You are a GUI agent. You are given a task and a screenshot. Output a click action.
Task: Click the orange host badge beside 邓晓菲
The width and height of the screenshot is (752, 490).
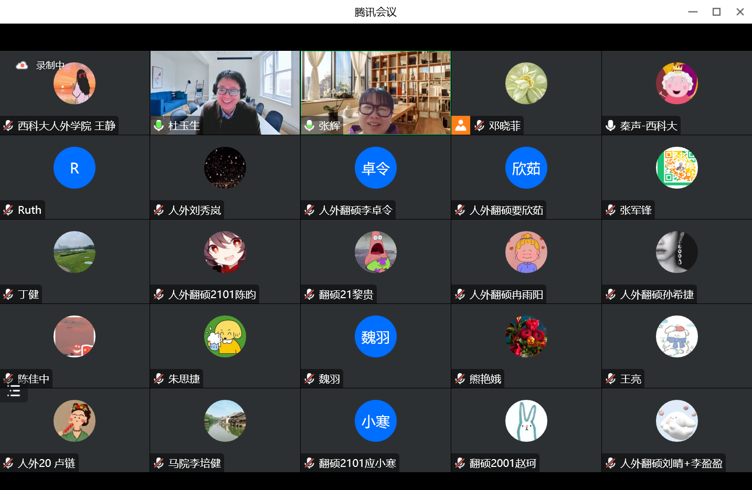[461, 125]
